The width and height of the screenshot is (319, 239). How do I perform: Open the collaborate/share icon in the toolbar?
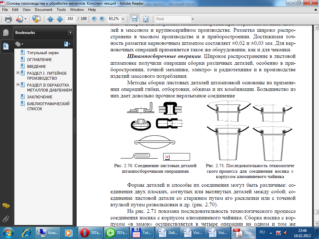click(x=20, y=19)
